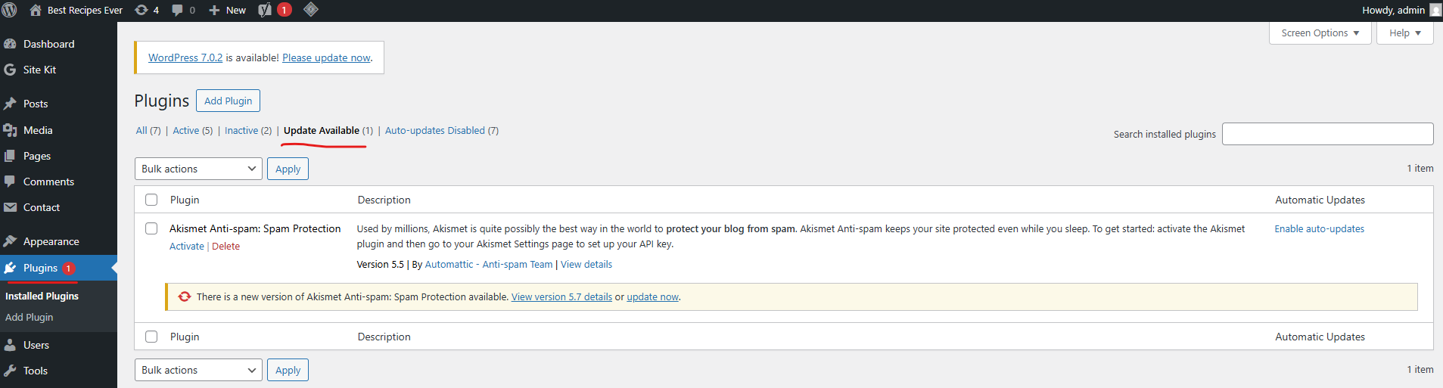Click the Appearance paintbrush icon
1443x388 pixels.
coord(10,241)
